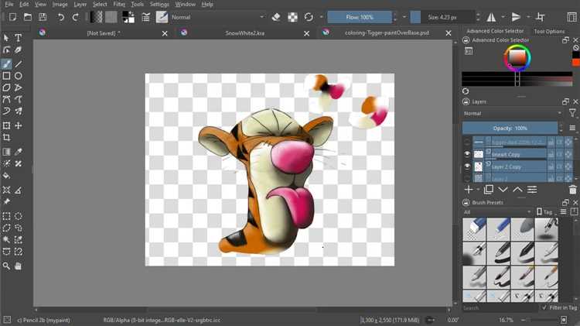
Task: Open the Normal blending mode dropdown in toolbar
Action: click(x=217, y=17)
